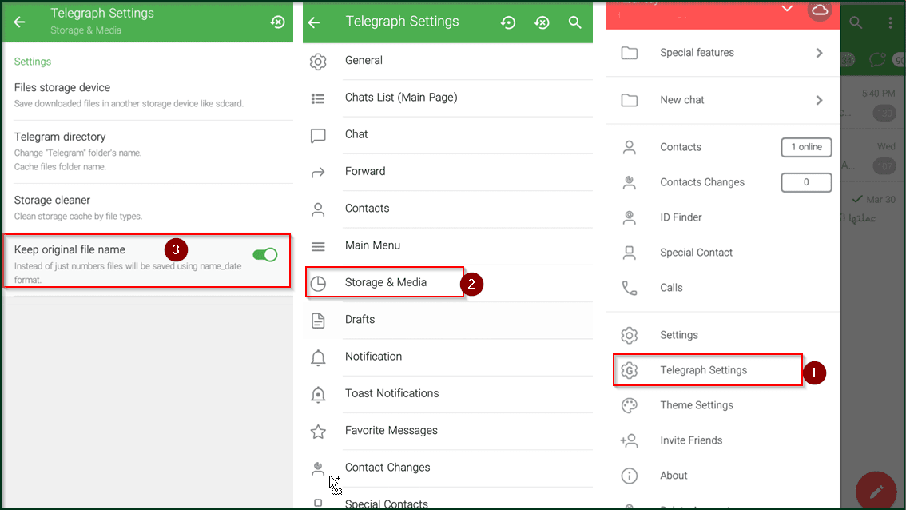The width and height of the screenshot is (906, 510).
Task: Click restore settings icon in Telegraph Settings header
Action: [x=508, y=22]
